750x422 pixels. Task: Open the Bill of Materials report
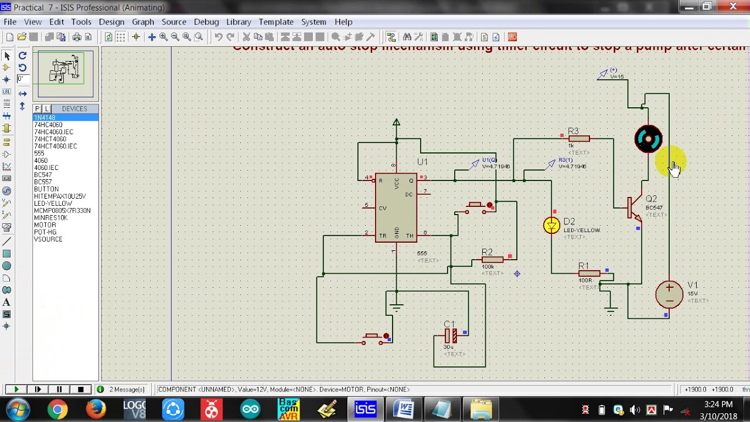485,37
